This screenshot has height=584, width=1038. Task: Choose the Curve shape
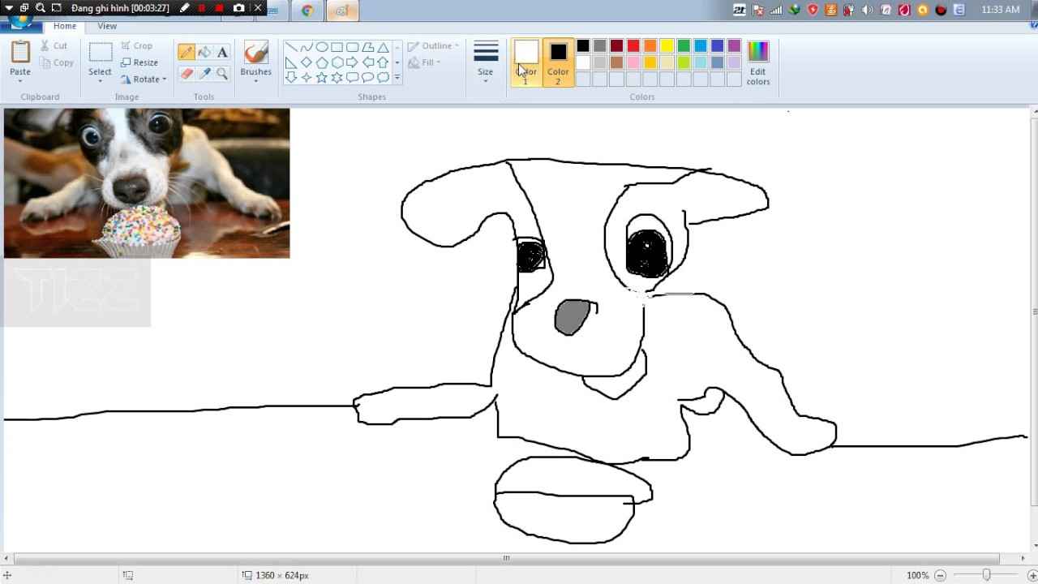click(x=306, y=47)
